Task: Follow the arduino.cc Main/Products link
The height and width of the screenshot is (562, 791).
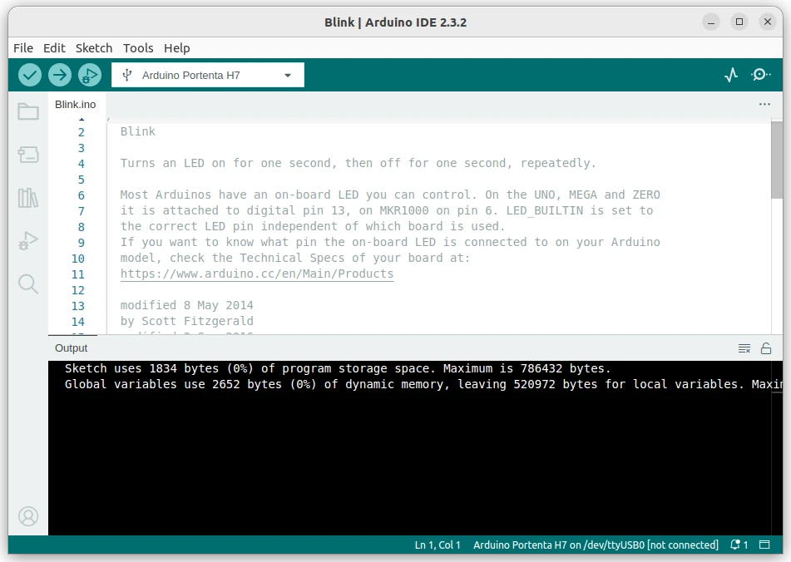Action: tap(257, 274)
